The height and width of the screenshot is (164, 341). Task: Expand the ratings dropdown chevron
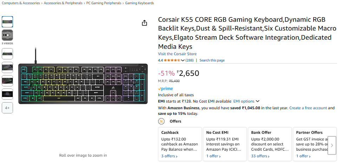[183, 60]
